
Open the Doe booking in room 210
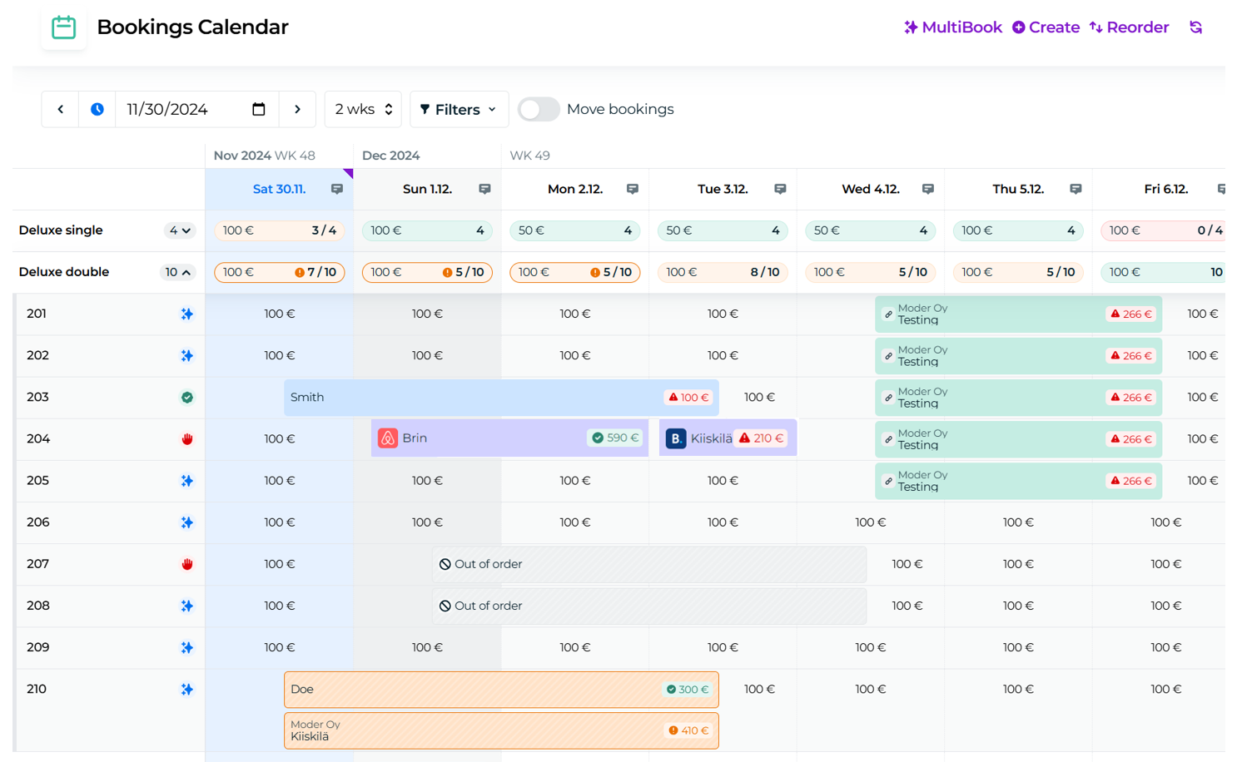pyautogui.click(x=501, y=689)
